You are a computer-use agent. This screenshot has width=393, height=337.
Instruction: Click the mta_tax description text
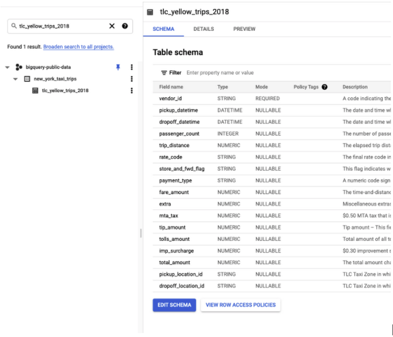[367, 216]
